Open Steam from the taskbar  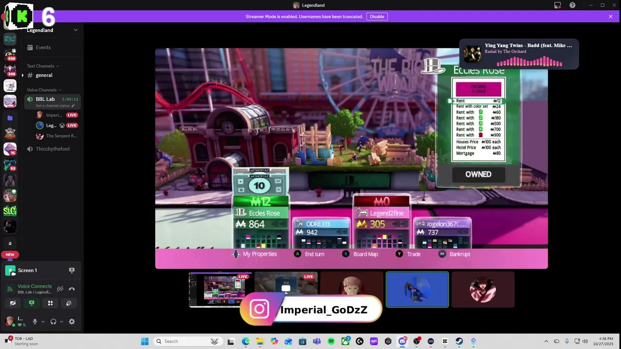[459, 341]
